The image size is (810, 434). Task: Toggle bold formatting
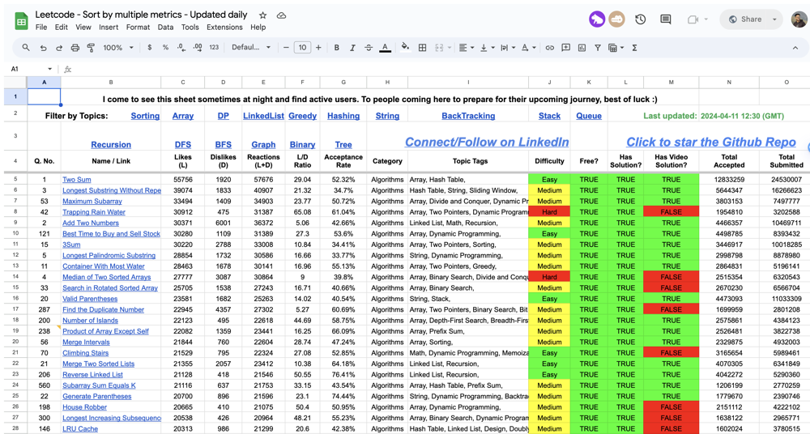(336, 48)
